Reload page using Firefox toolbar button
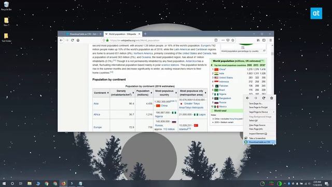Viewport: 332px width, 187px height. coord(73,40)
